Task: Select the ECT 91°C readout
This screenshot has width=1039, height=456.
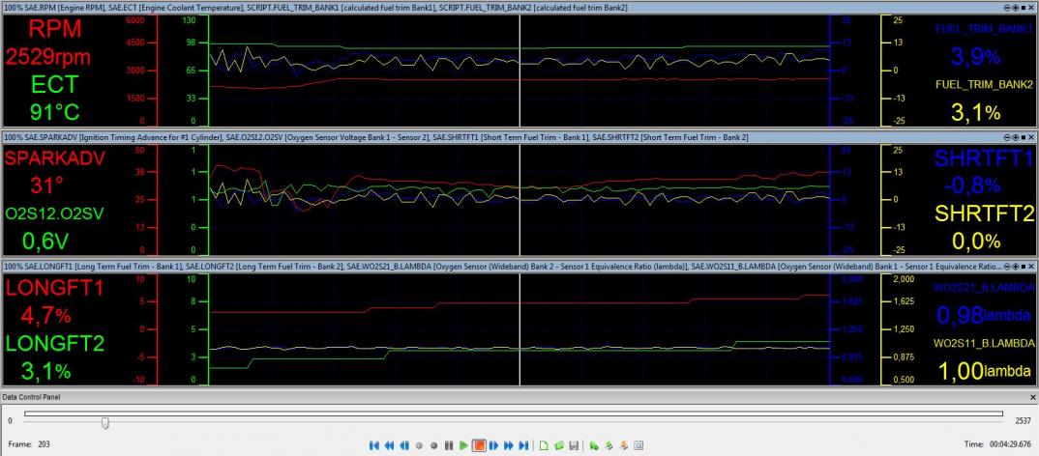Action: [55, 111]
